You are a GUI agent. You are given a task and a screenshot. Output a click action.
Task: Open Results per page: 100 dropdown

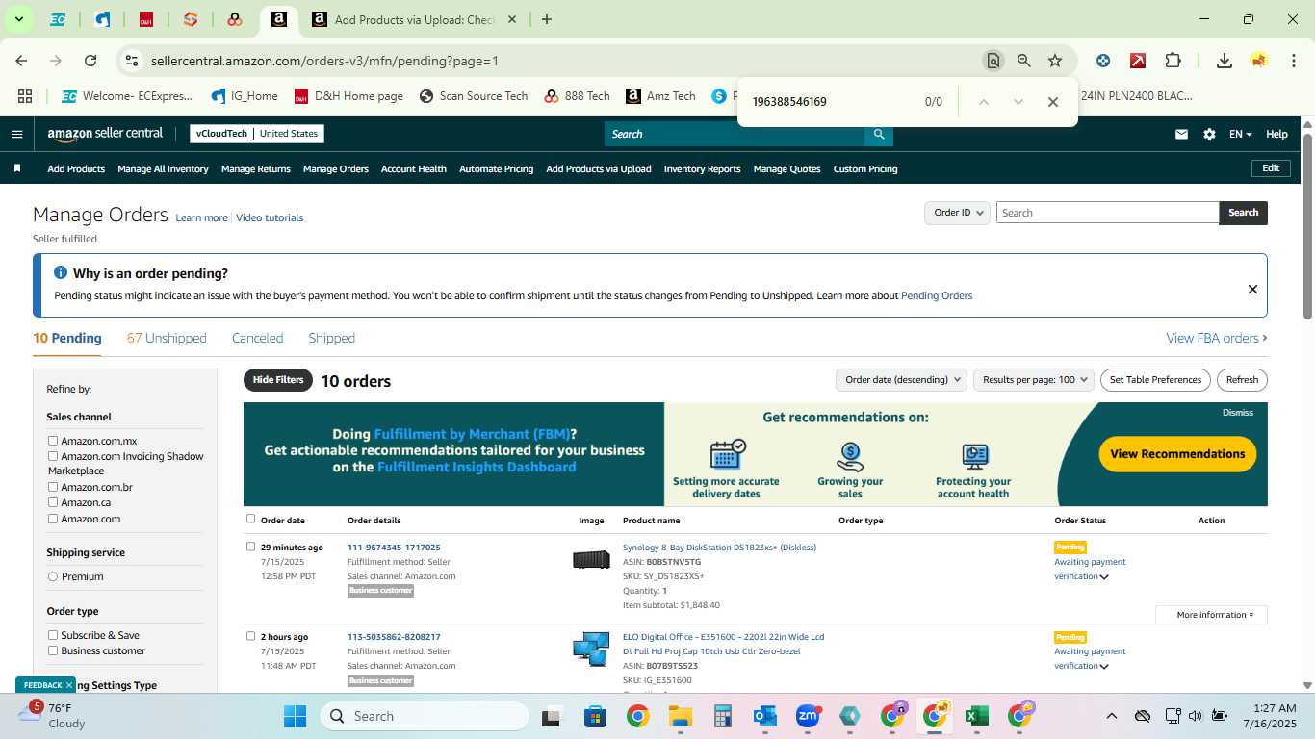(x=1034, y=380)
